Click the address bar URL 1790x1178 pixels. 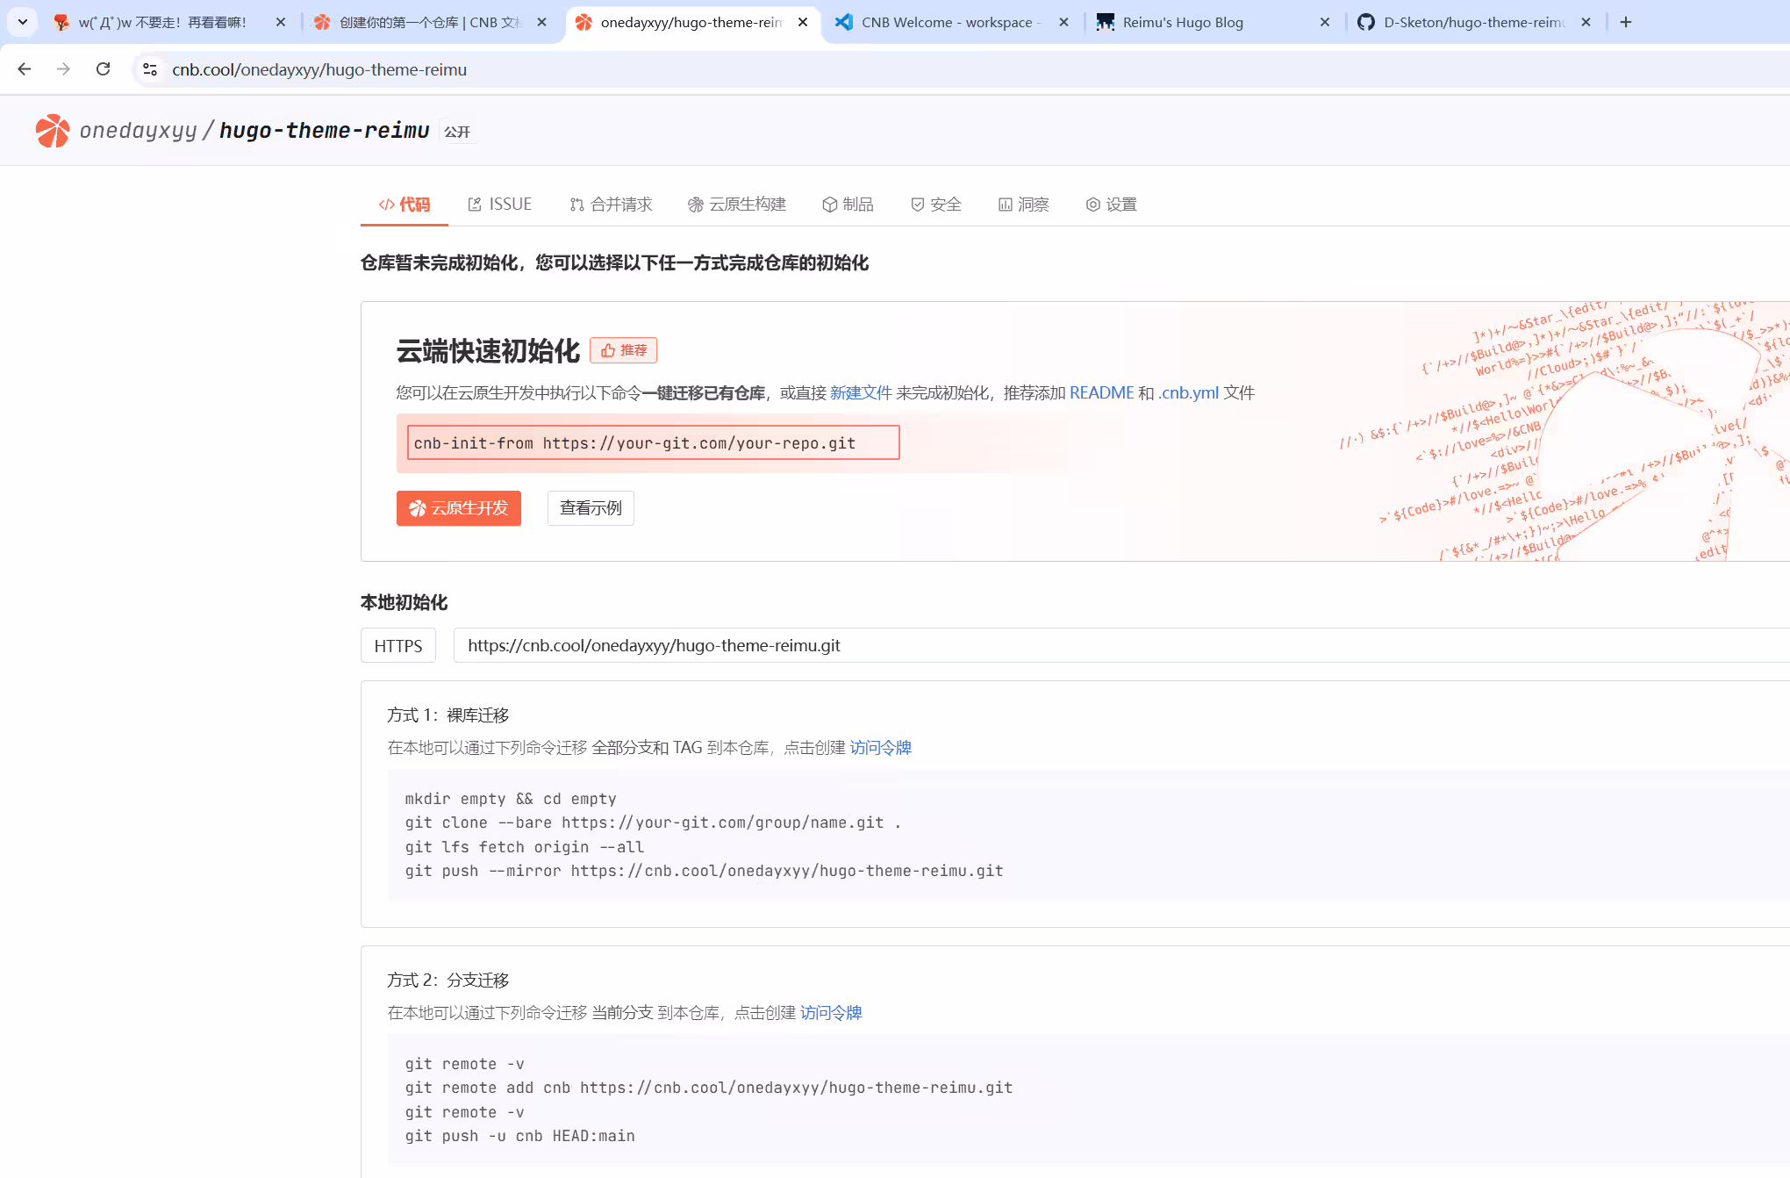319,69
